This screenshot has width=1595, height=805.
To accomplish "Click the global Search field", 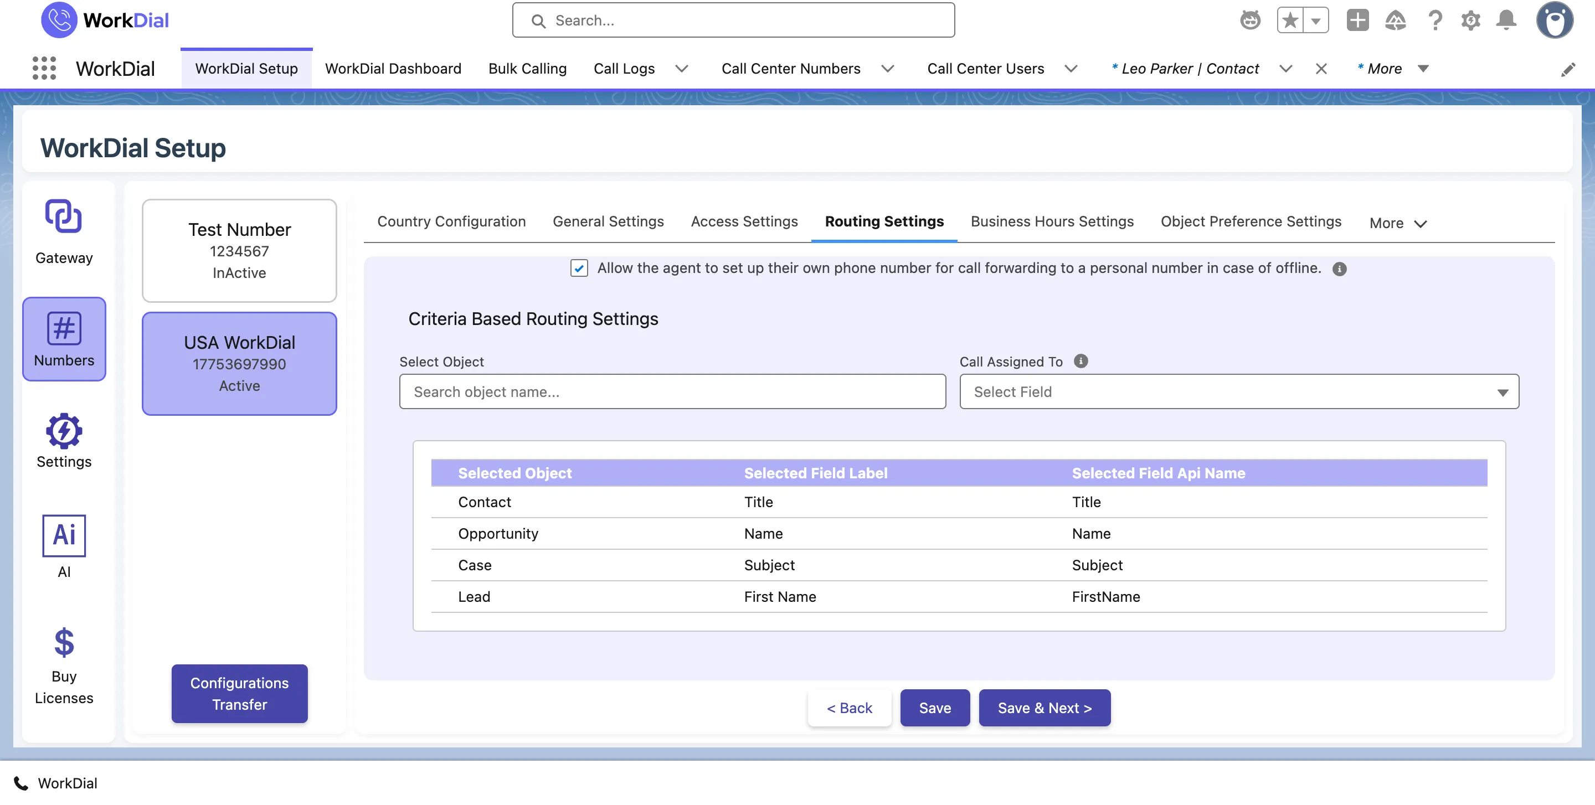I will pyautogui.click(x=733, y=20).
